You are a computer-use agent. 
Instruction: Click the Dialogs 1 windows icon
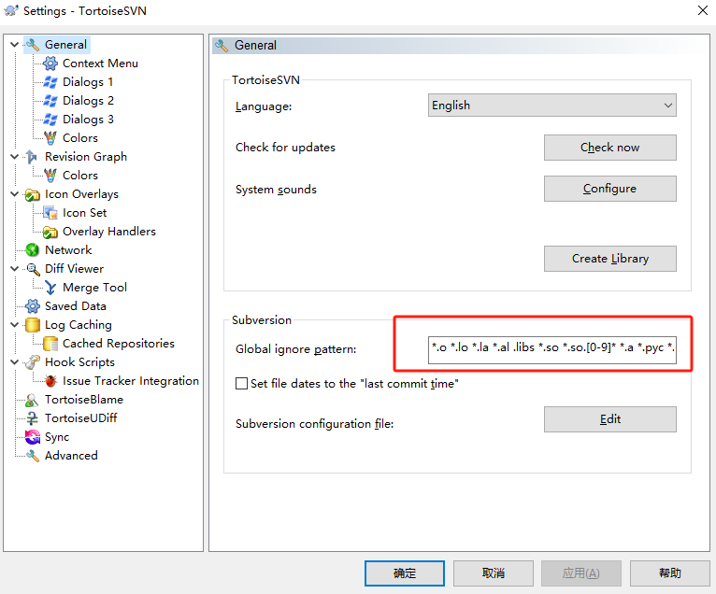point(50,82)
